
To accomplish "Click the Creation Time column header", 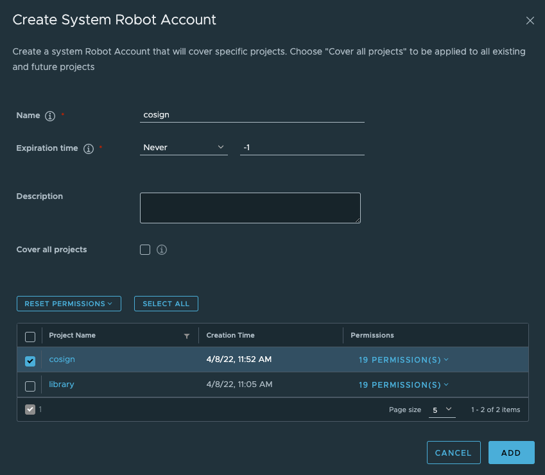I will (230, 335).
